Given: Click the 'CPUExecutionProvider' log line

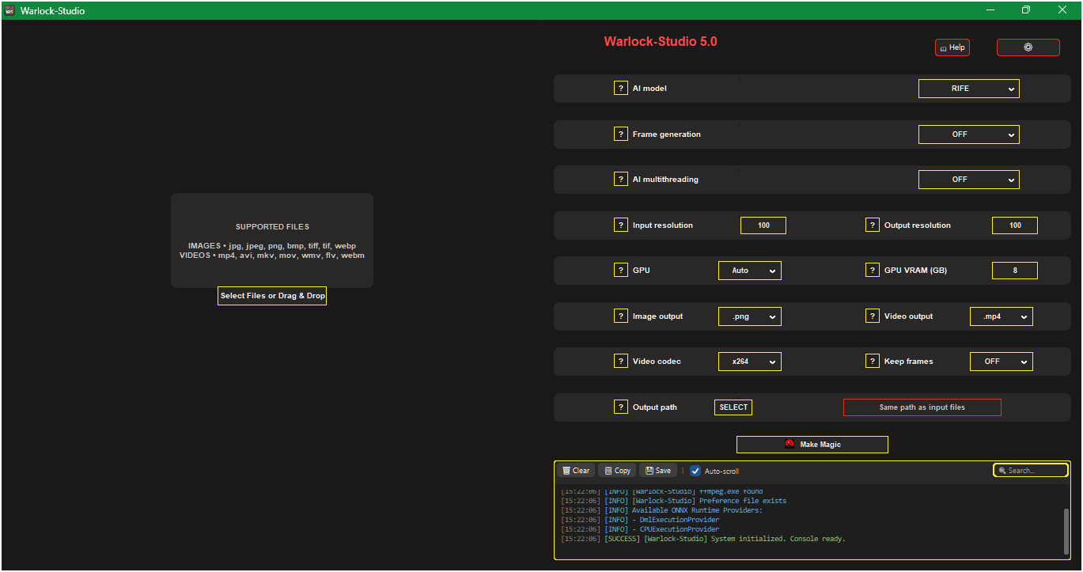Looking at the screenshot, I should [x=640, y=529].
